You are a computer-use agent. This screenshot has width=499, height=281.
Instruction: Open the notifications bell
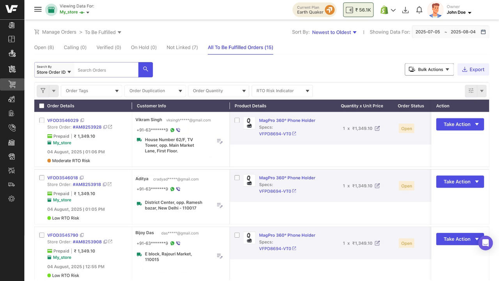pos(419,10)
